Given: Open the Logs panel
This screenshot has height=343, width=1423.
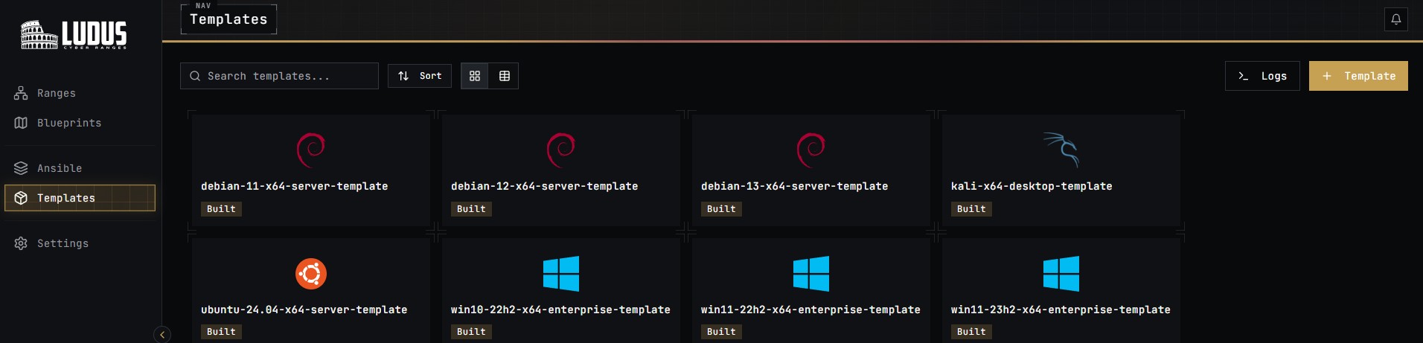Looking at the screenshot, I should click(x=1262, y=76).
